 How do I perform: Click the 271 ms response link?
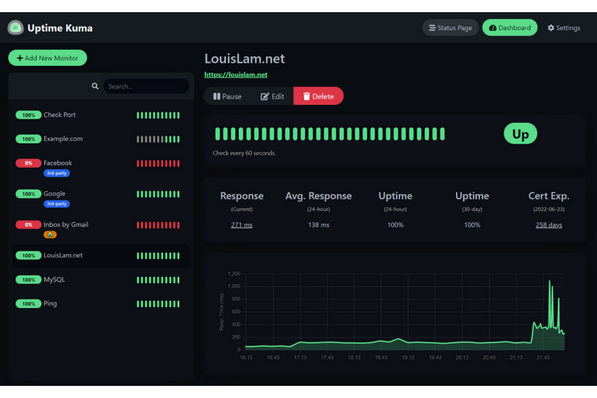point(242,225)
